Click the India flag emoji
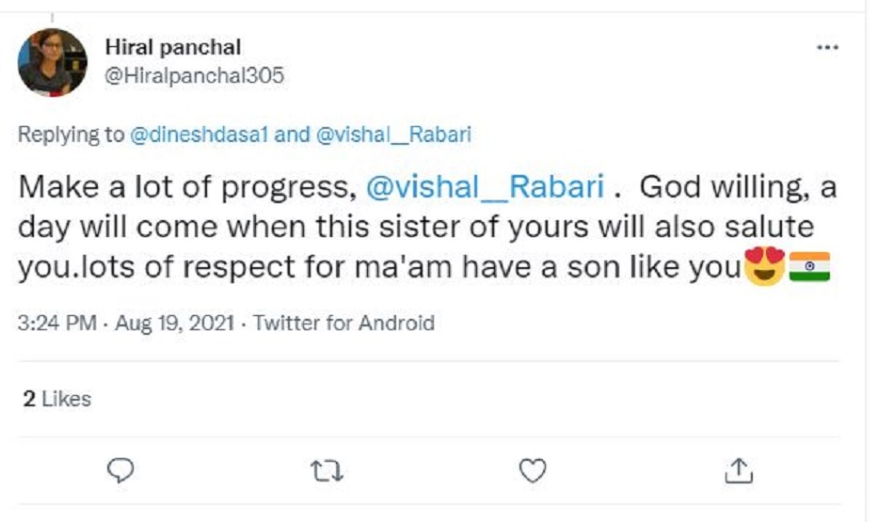The image size is (894, 522). 809,268
